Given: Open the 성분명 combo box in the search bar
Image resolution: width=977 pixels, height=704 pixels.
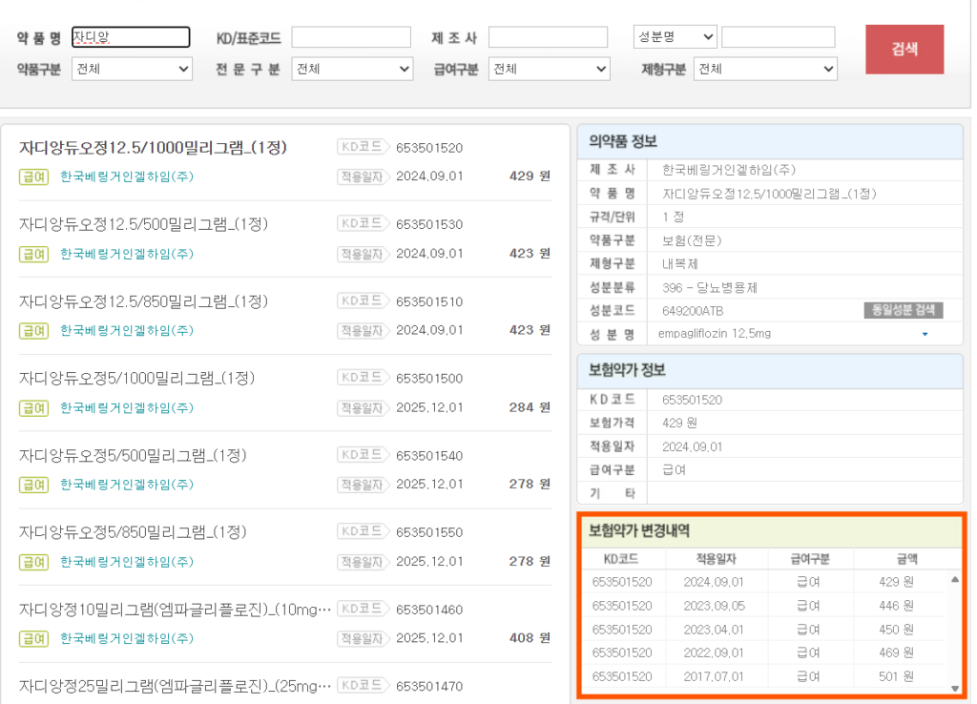Looking at the screenshot, I should [x=676, y=36].
